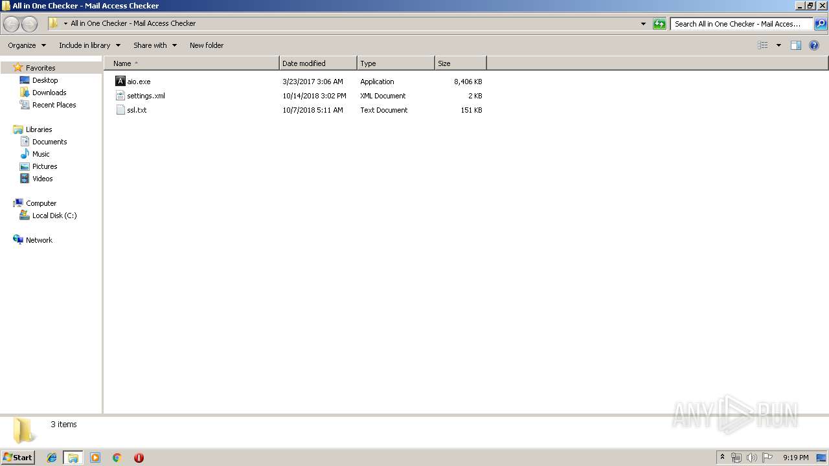
Task: Open the volume speaker tray icon
Action: [x=752, y=458]
